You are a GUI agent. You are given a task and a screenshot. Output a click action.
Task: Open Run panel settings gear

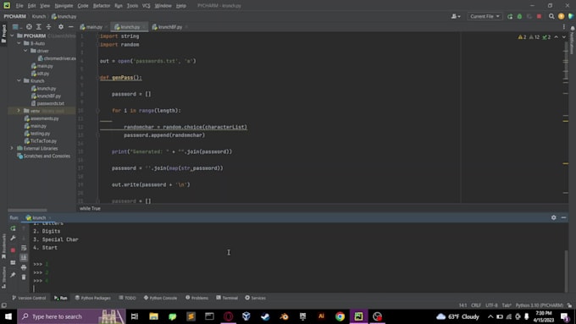click(554, 217)
